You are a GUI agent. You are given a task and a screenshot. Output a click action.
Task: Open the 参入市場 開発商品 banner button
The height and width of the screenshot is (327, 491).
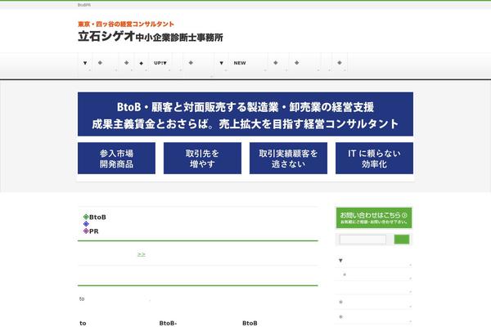pos(116,159)
